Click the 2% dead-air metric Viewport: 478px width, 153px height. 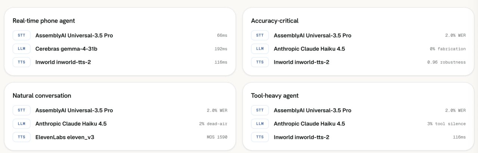click(x=213, y=124)
